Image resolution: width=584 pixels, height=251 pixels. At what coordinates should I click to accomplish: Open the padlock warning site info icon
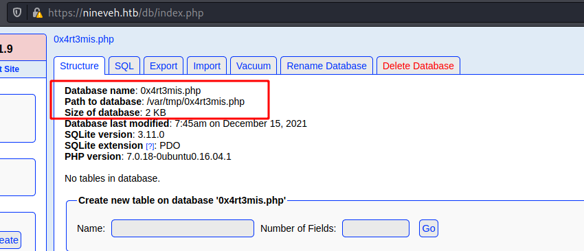pyautogui.click(x=37, y=12)
